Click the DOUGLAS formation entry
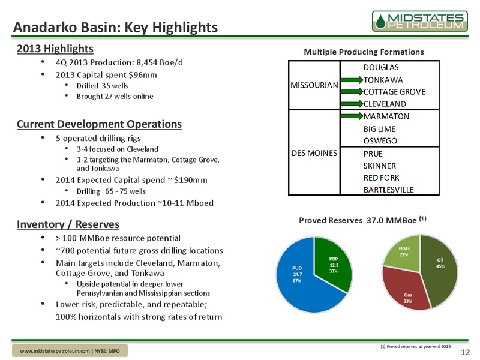Viewport: 480px width, 360px height. click(x=381, y=67)
